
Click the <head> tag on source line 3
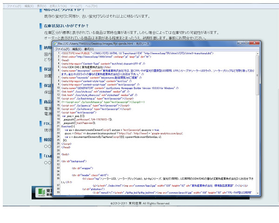click(x=65, y=60)
